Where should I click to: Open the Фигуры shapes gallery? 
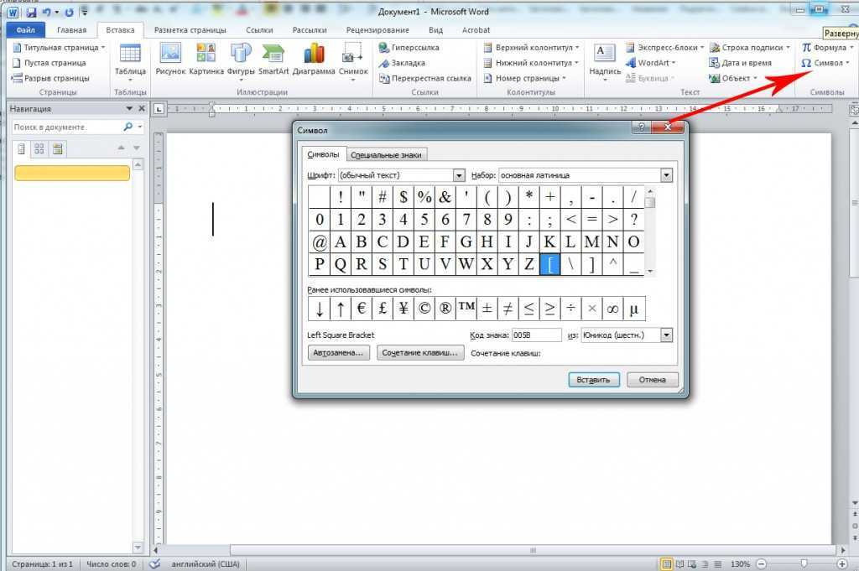coord(241,62)
